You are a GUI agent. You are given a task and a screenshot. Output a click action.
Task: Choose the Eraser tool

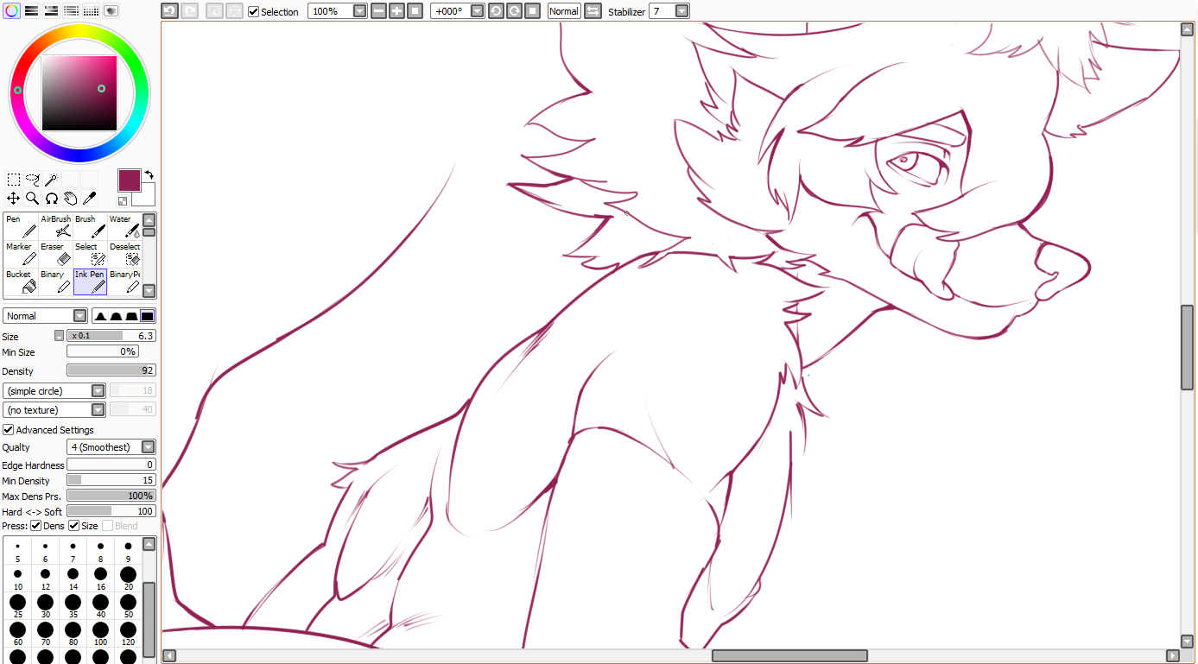tap(55, 254)
